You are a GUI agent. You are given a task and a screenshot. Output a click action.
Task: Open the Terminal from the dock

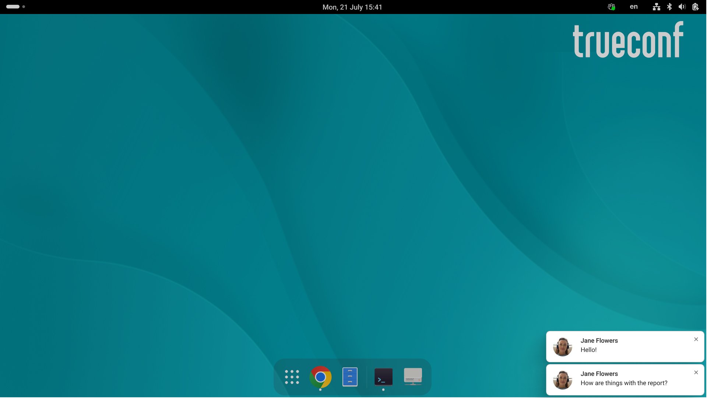click(x=383, y=377)
